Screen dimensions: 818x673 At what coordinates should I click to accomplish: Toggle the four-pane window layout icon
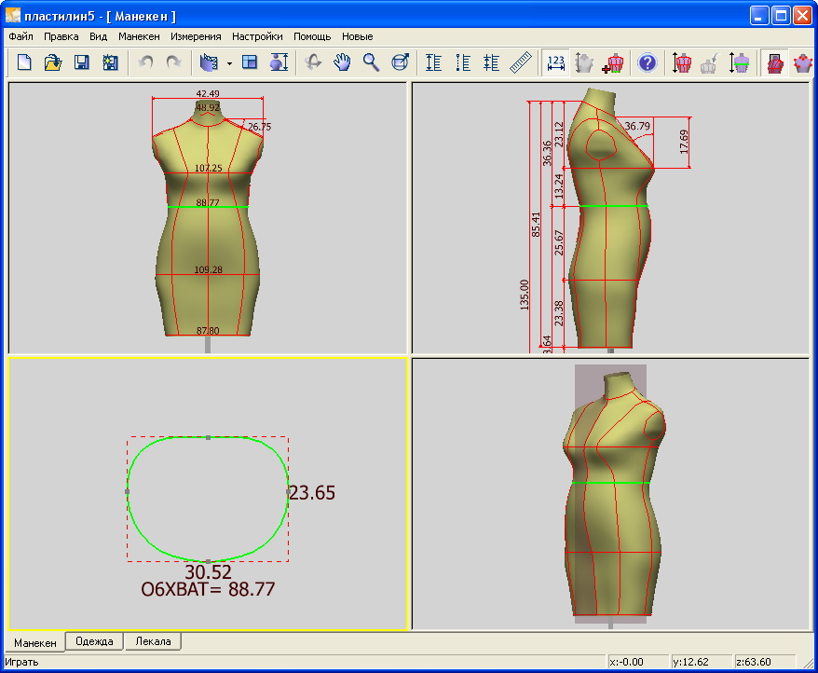point(250,62)
